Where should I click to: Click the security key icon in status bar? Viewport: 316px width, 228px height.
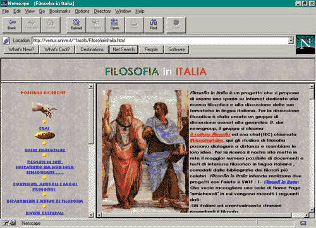click(x=8, y=223)
